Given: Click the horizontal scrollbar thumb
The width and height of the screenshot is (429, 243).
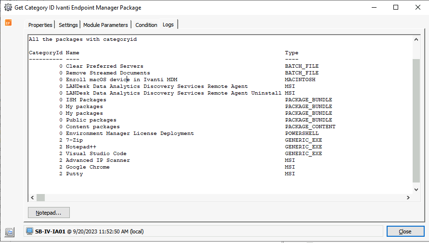Looking at the screenshot, I should click(x=40, y=197).
